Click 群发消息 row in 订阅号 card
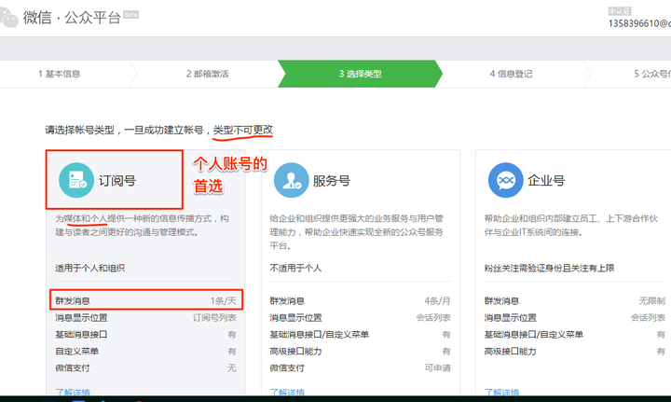The image size is (671, 402). [x=146, y=300]
